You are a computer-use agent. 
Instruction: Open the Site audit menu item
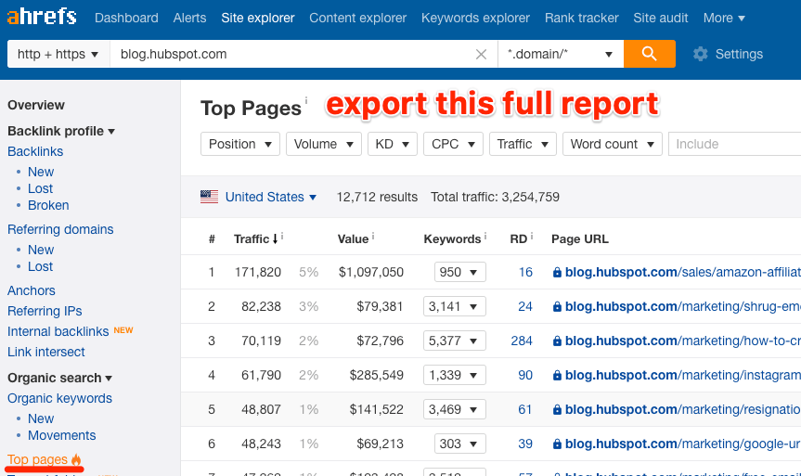tap(661, 18)
